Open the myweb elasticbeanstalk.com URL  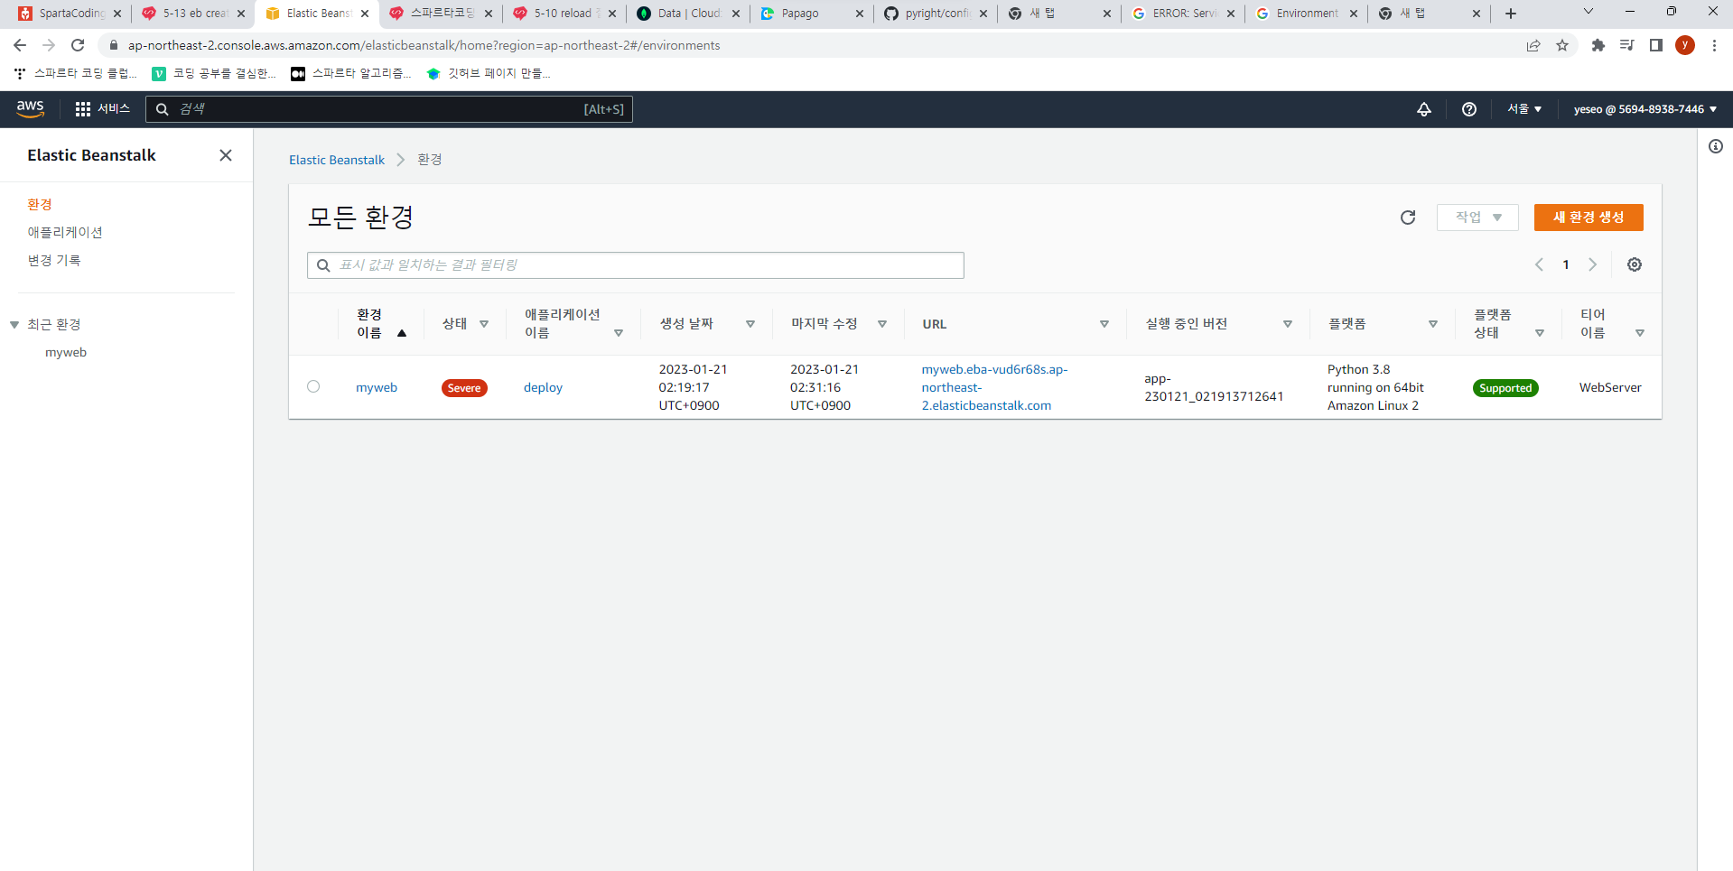994,387
